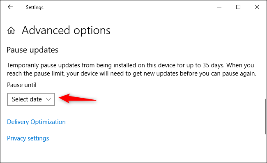The image size is (267, 163).
Task: Minimize the Settings window
Action: coord(219,7)
